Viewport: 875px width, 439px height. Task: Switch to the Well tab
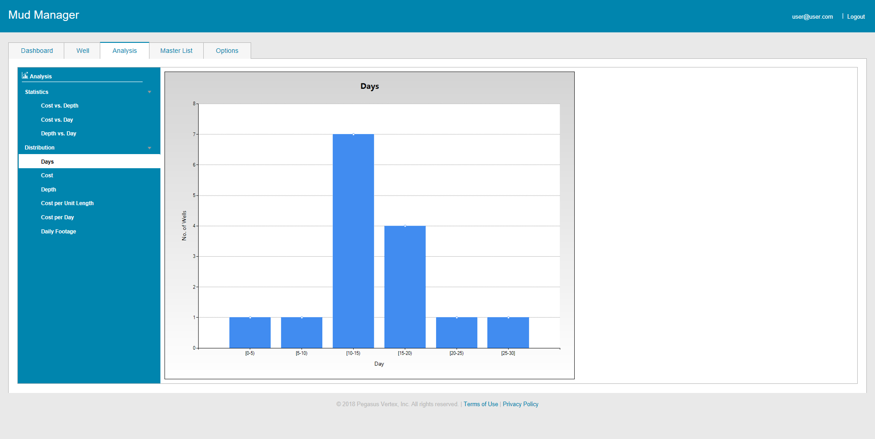(82, 51)
